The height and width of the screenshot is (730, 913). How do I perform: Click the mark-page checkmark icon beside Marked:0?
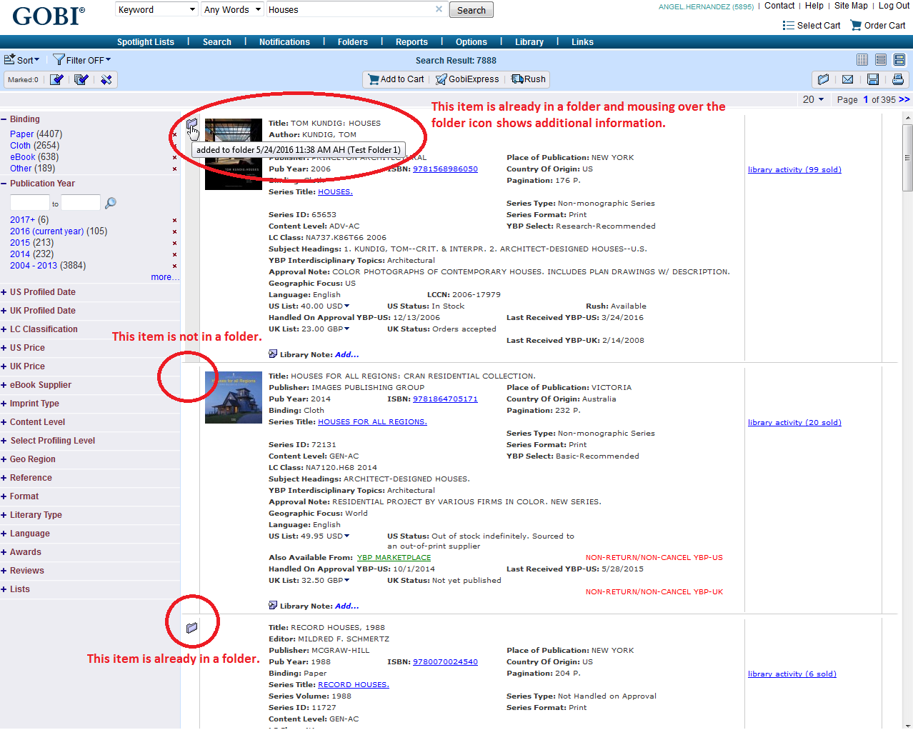(x=56, y=79)
